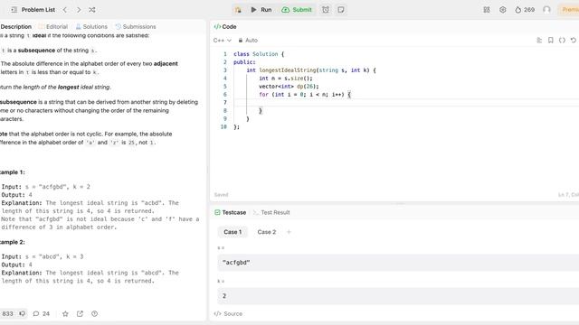
Task: Open the comments 24 icon
Action: coord(41,313)
